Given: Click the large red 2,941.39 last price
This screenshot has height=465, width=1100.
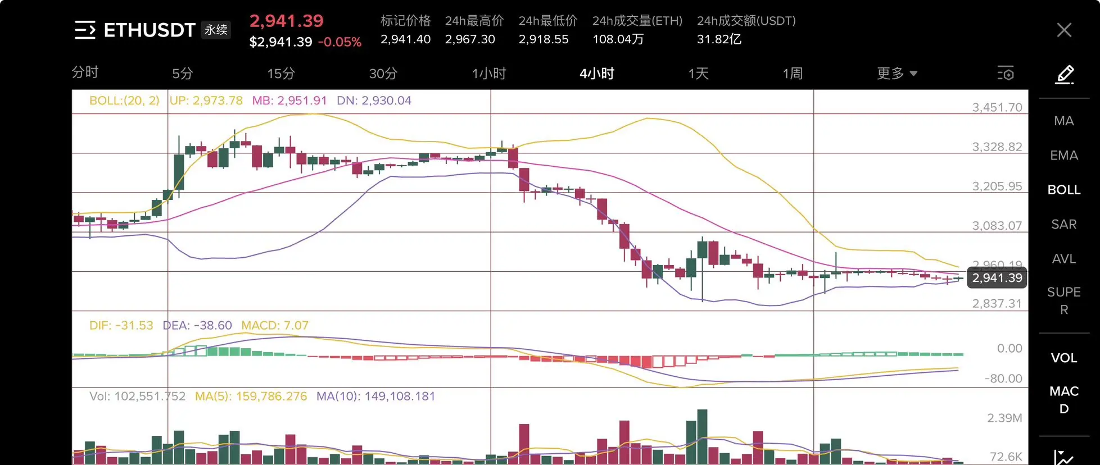Looking at the screenshot, I should [287, 21].
